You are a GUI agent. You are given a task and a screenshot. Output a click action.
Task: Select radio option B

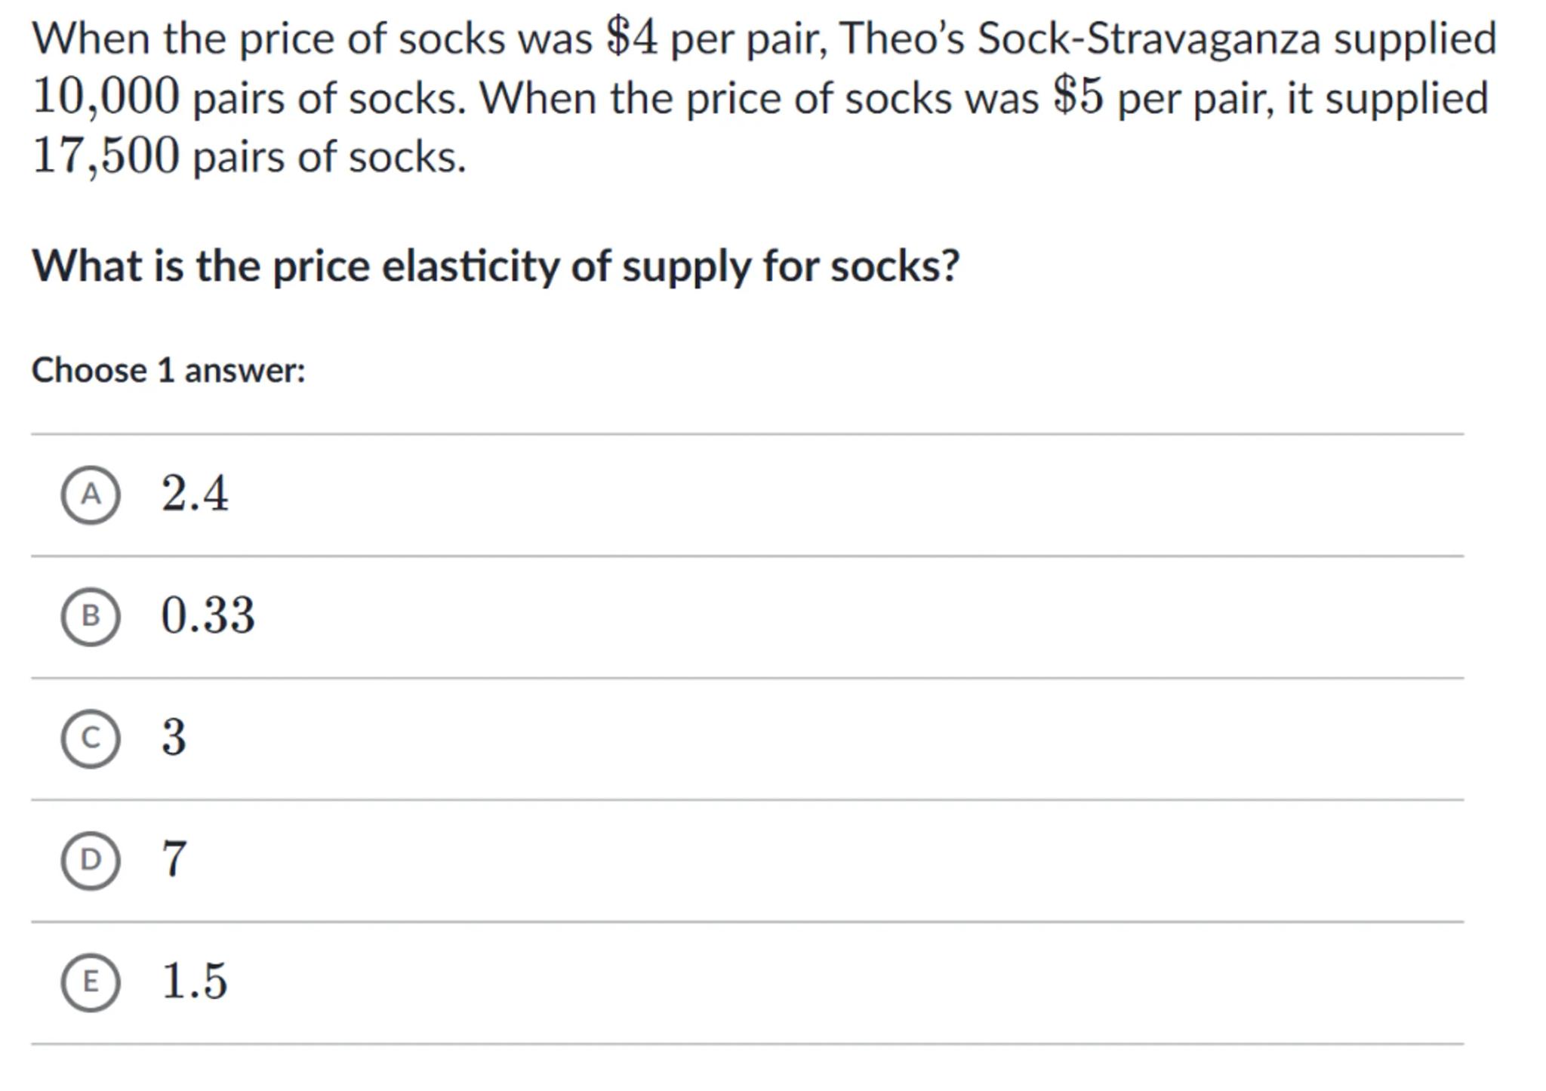click(91, 616)
